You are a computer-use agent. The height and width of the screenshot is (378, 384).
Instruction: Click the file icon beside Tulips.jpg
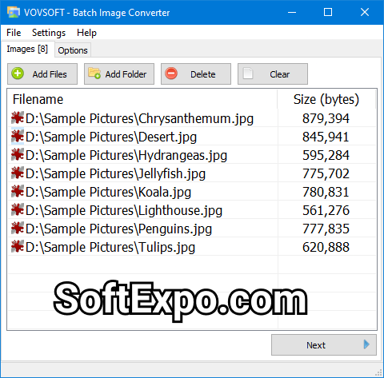point(18,247)
